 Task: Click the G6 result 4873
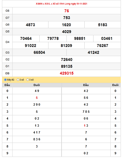(x=30, y=25)
